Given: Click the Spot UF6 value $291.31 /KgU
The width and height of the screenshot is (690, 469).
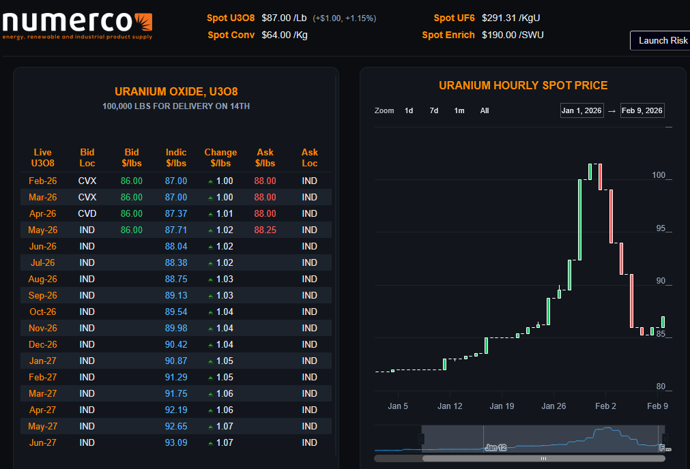Looking at the screenshot, I should (511, 18).
